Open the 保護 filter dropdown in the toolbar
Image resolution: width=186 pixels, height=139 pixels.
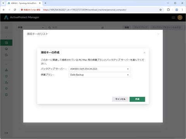(x=31, y=27)
